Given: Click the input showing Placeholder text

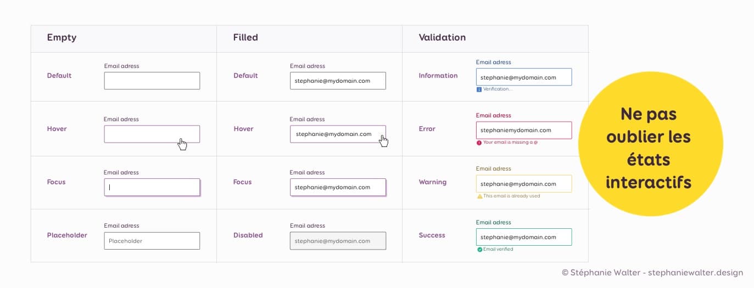Looking at the screenshot, I should coord(152,241).
